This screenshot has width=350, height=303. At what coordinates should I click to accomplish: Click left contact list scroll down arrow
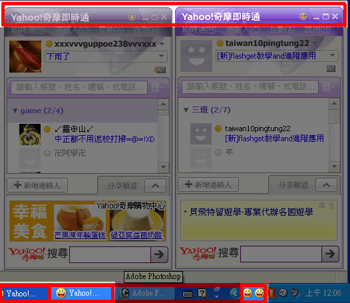(x=163, y=167)
